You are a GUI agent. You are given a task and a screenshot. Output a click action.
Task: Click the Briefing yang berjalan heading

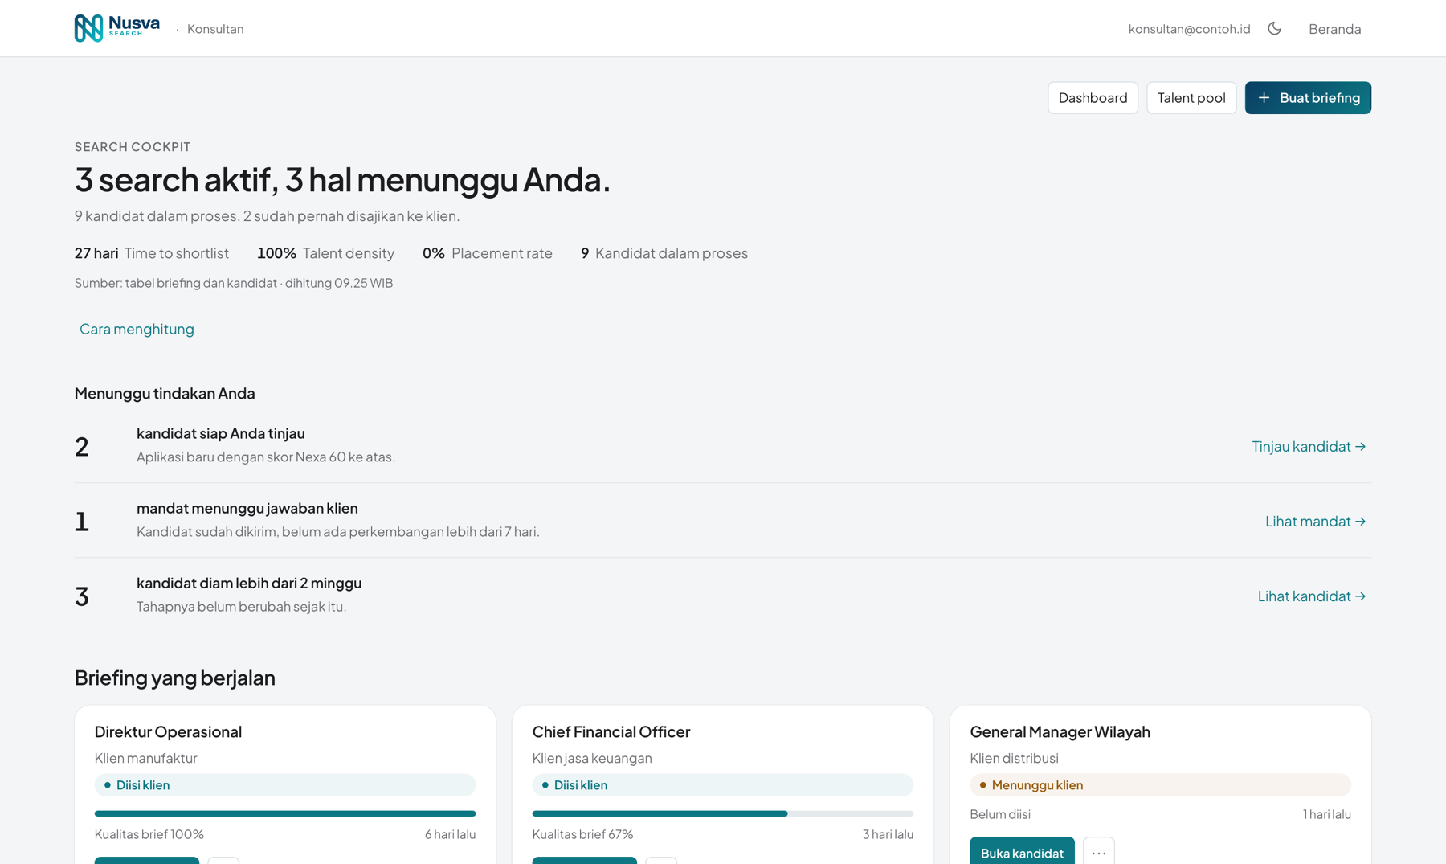click(175, 678)
